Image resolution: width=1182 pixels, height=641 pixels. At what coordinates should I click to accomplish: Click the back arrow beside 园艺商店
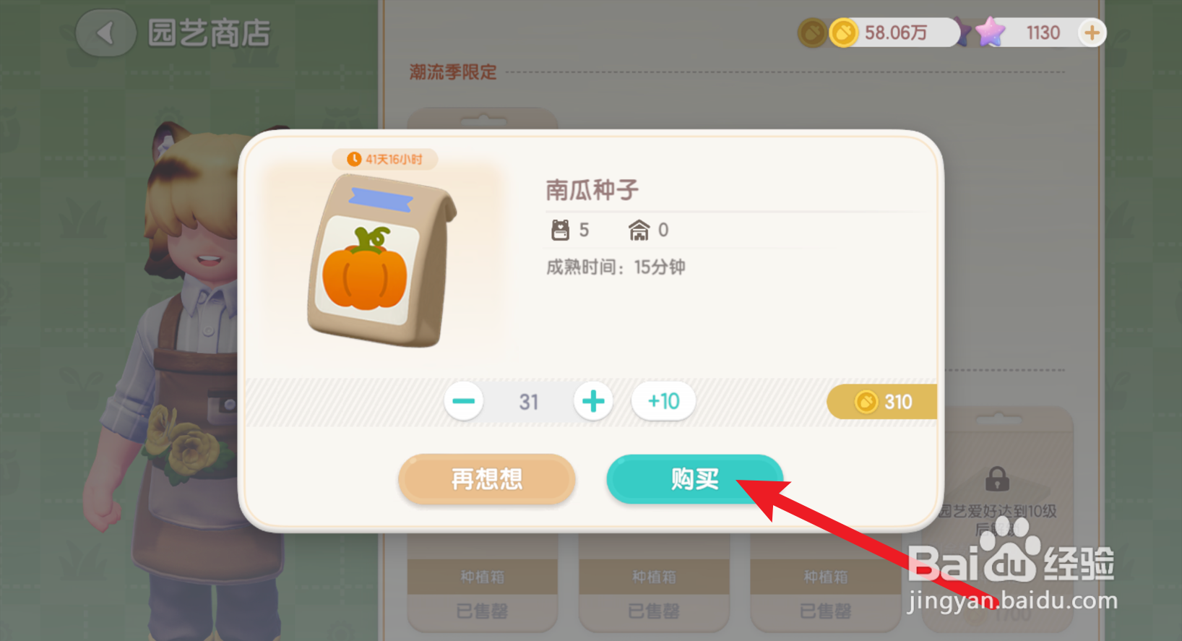105,33
